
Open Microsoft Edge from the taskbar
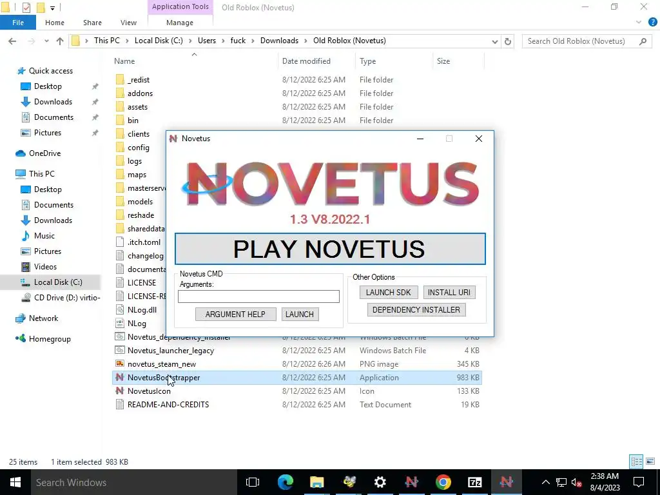285,482
